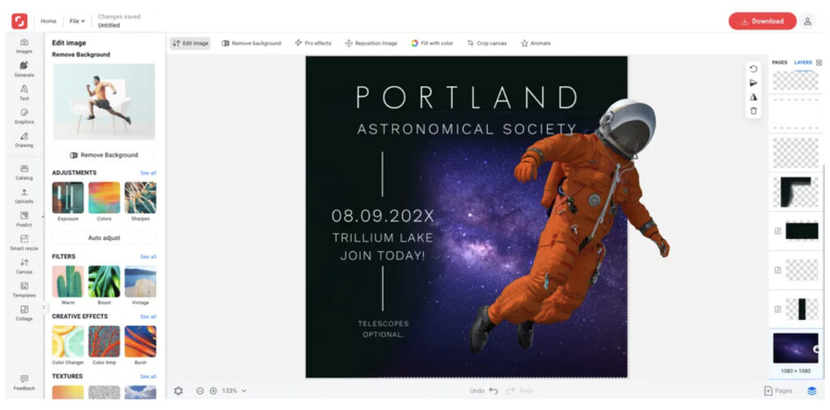Expand Adjustments with See all
This screenshot has width=830, height=410.
pyautogui.click(x=148, y=173)
